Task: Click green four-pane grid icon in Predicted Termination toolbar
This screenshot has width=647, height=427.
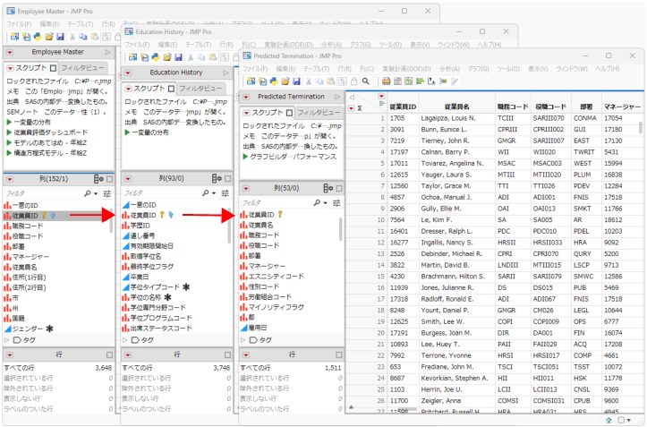Action: 408,81
